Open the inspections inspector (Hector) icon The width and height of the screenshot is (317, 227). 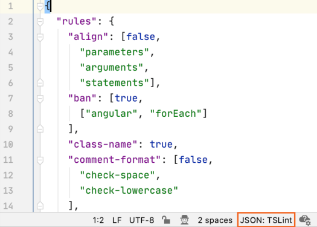184,220
